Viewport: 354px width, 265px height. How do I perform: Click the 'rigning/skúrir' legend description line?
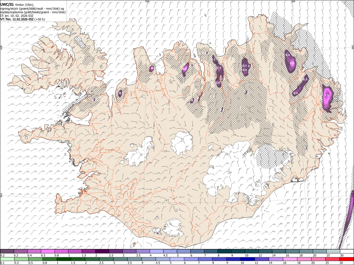tap(32, 9)
